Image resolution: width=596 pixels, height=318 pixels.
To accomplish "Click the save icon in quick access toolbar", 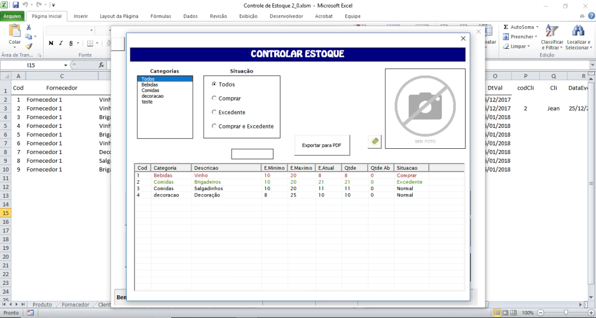I will pos(16,5).
